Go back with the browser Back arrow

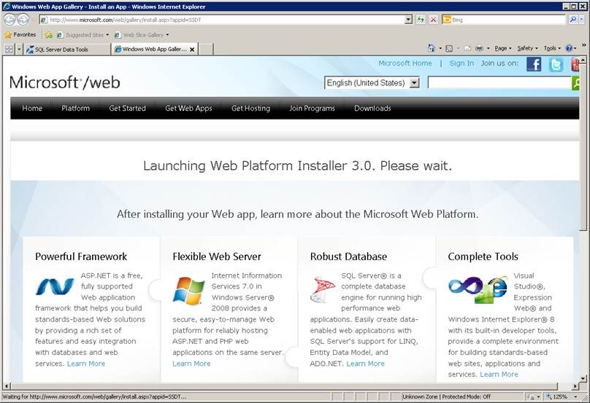point(9,20)
